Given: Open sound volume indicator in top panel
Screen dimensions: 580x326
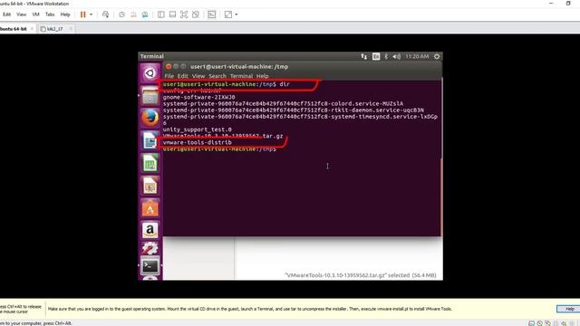Looking at the screenshot, I should click(397, 56).
